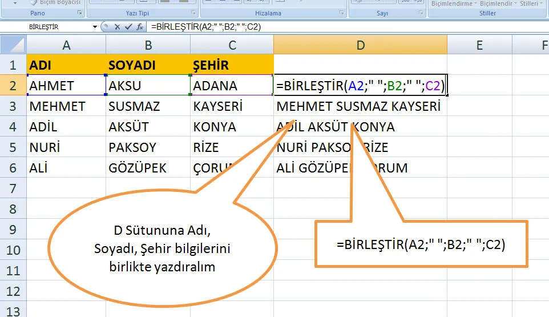
Task: Confirm the formula with the checkmark icon
Action: click(x=128, y=27)
